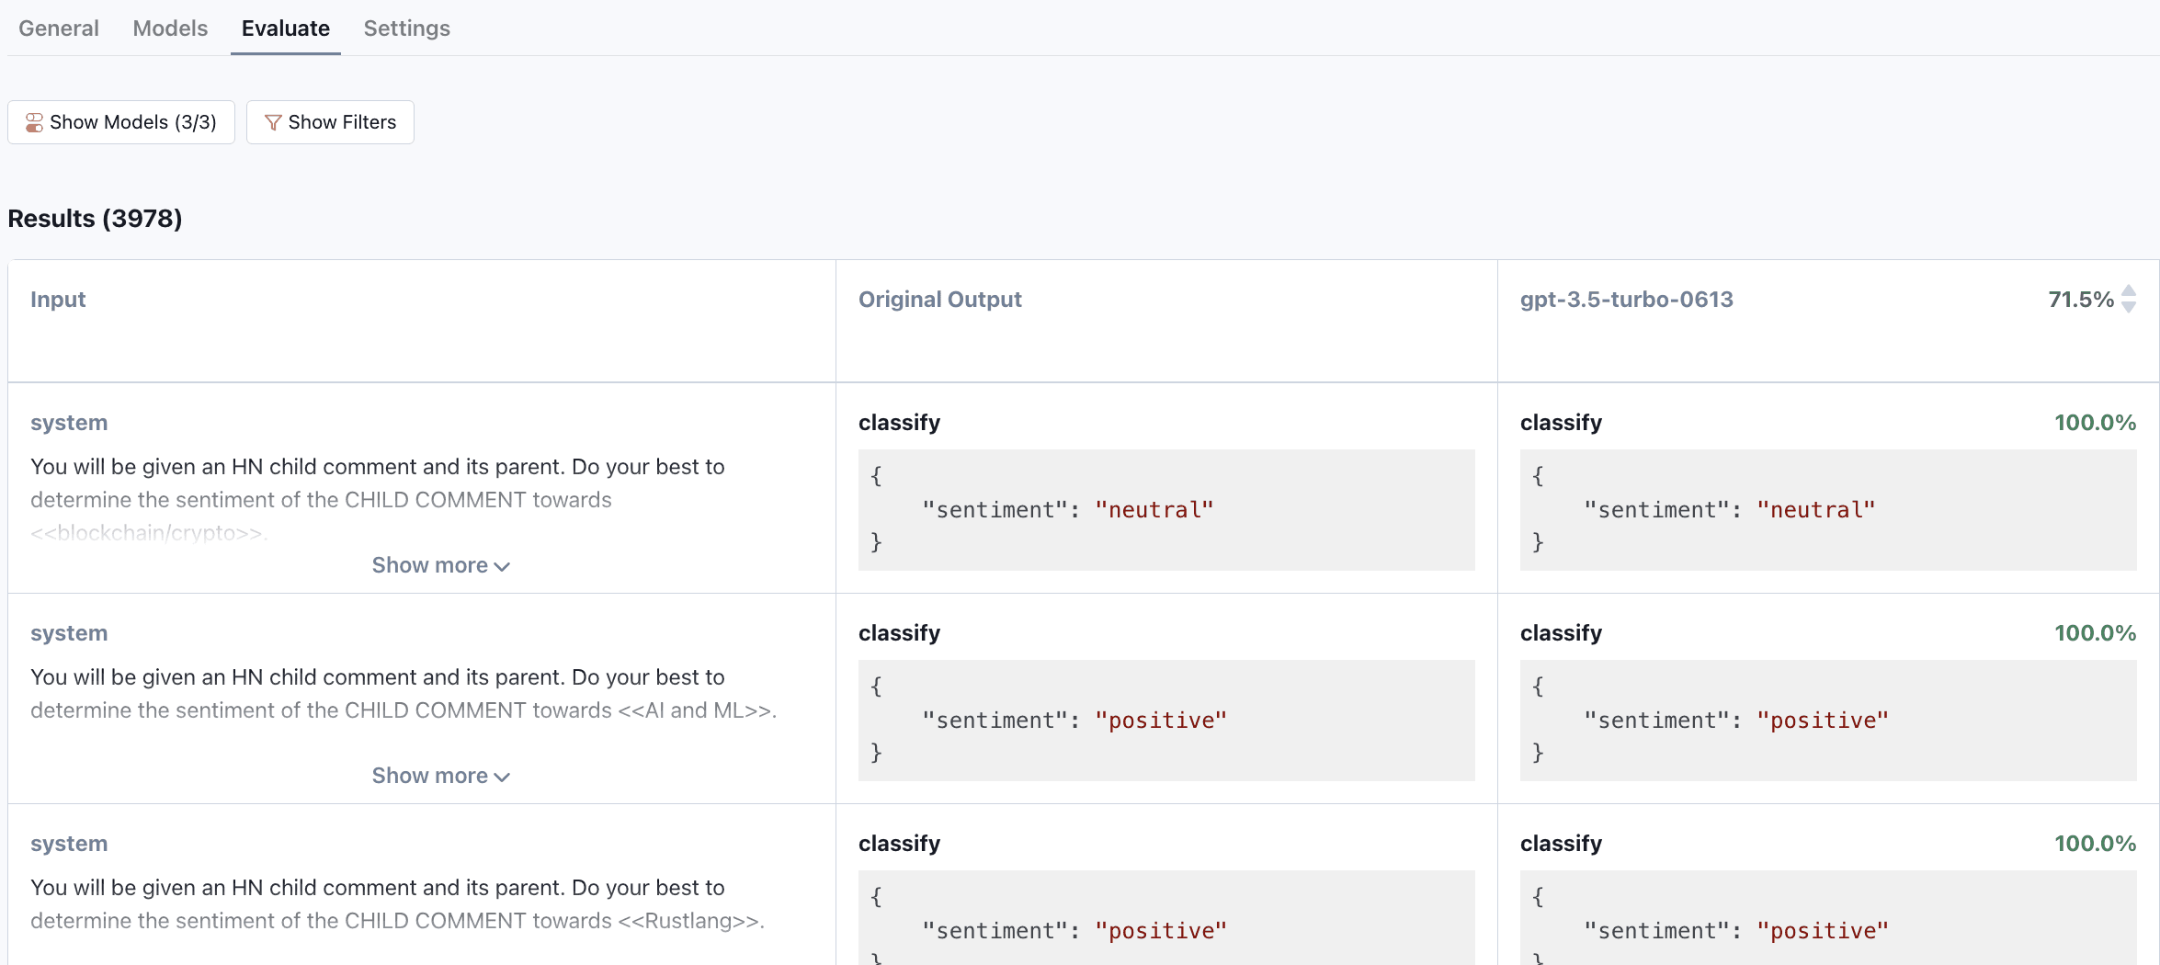
Task: Select the first row's neutral Original Output block
Action: [x=1165, y=509]
